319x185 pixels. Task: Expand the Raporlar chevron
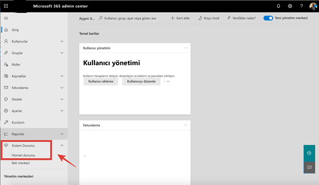(62, 134)
